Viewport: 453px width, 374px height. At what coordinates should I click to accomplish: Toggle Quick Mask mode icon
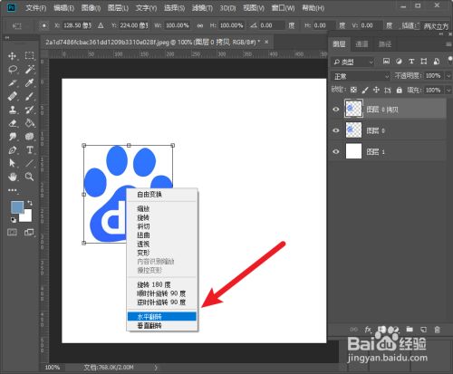click(x=12, y=232)
